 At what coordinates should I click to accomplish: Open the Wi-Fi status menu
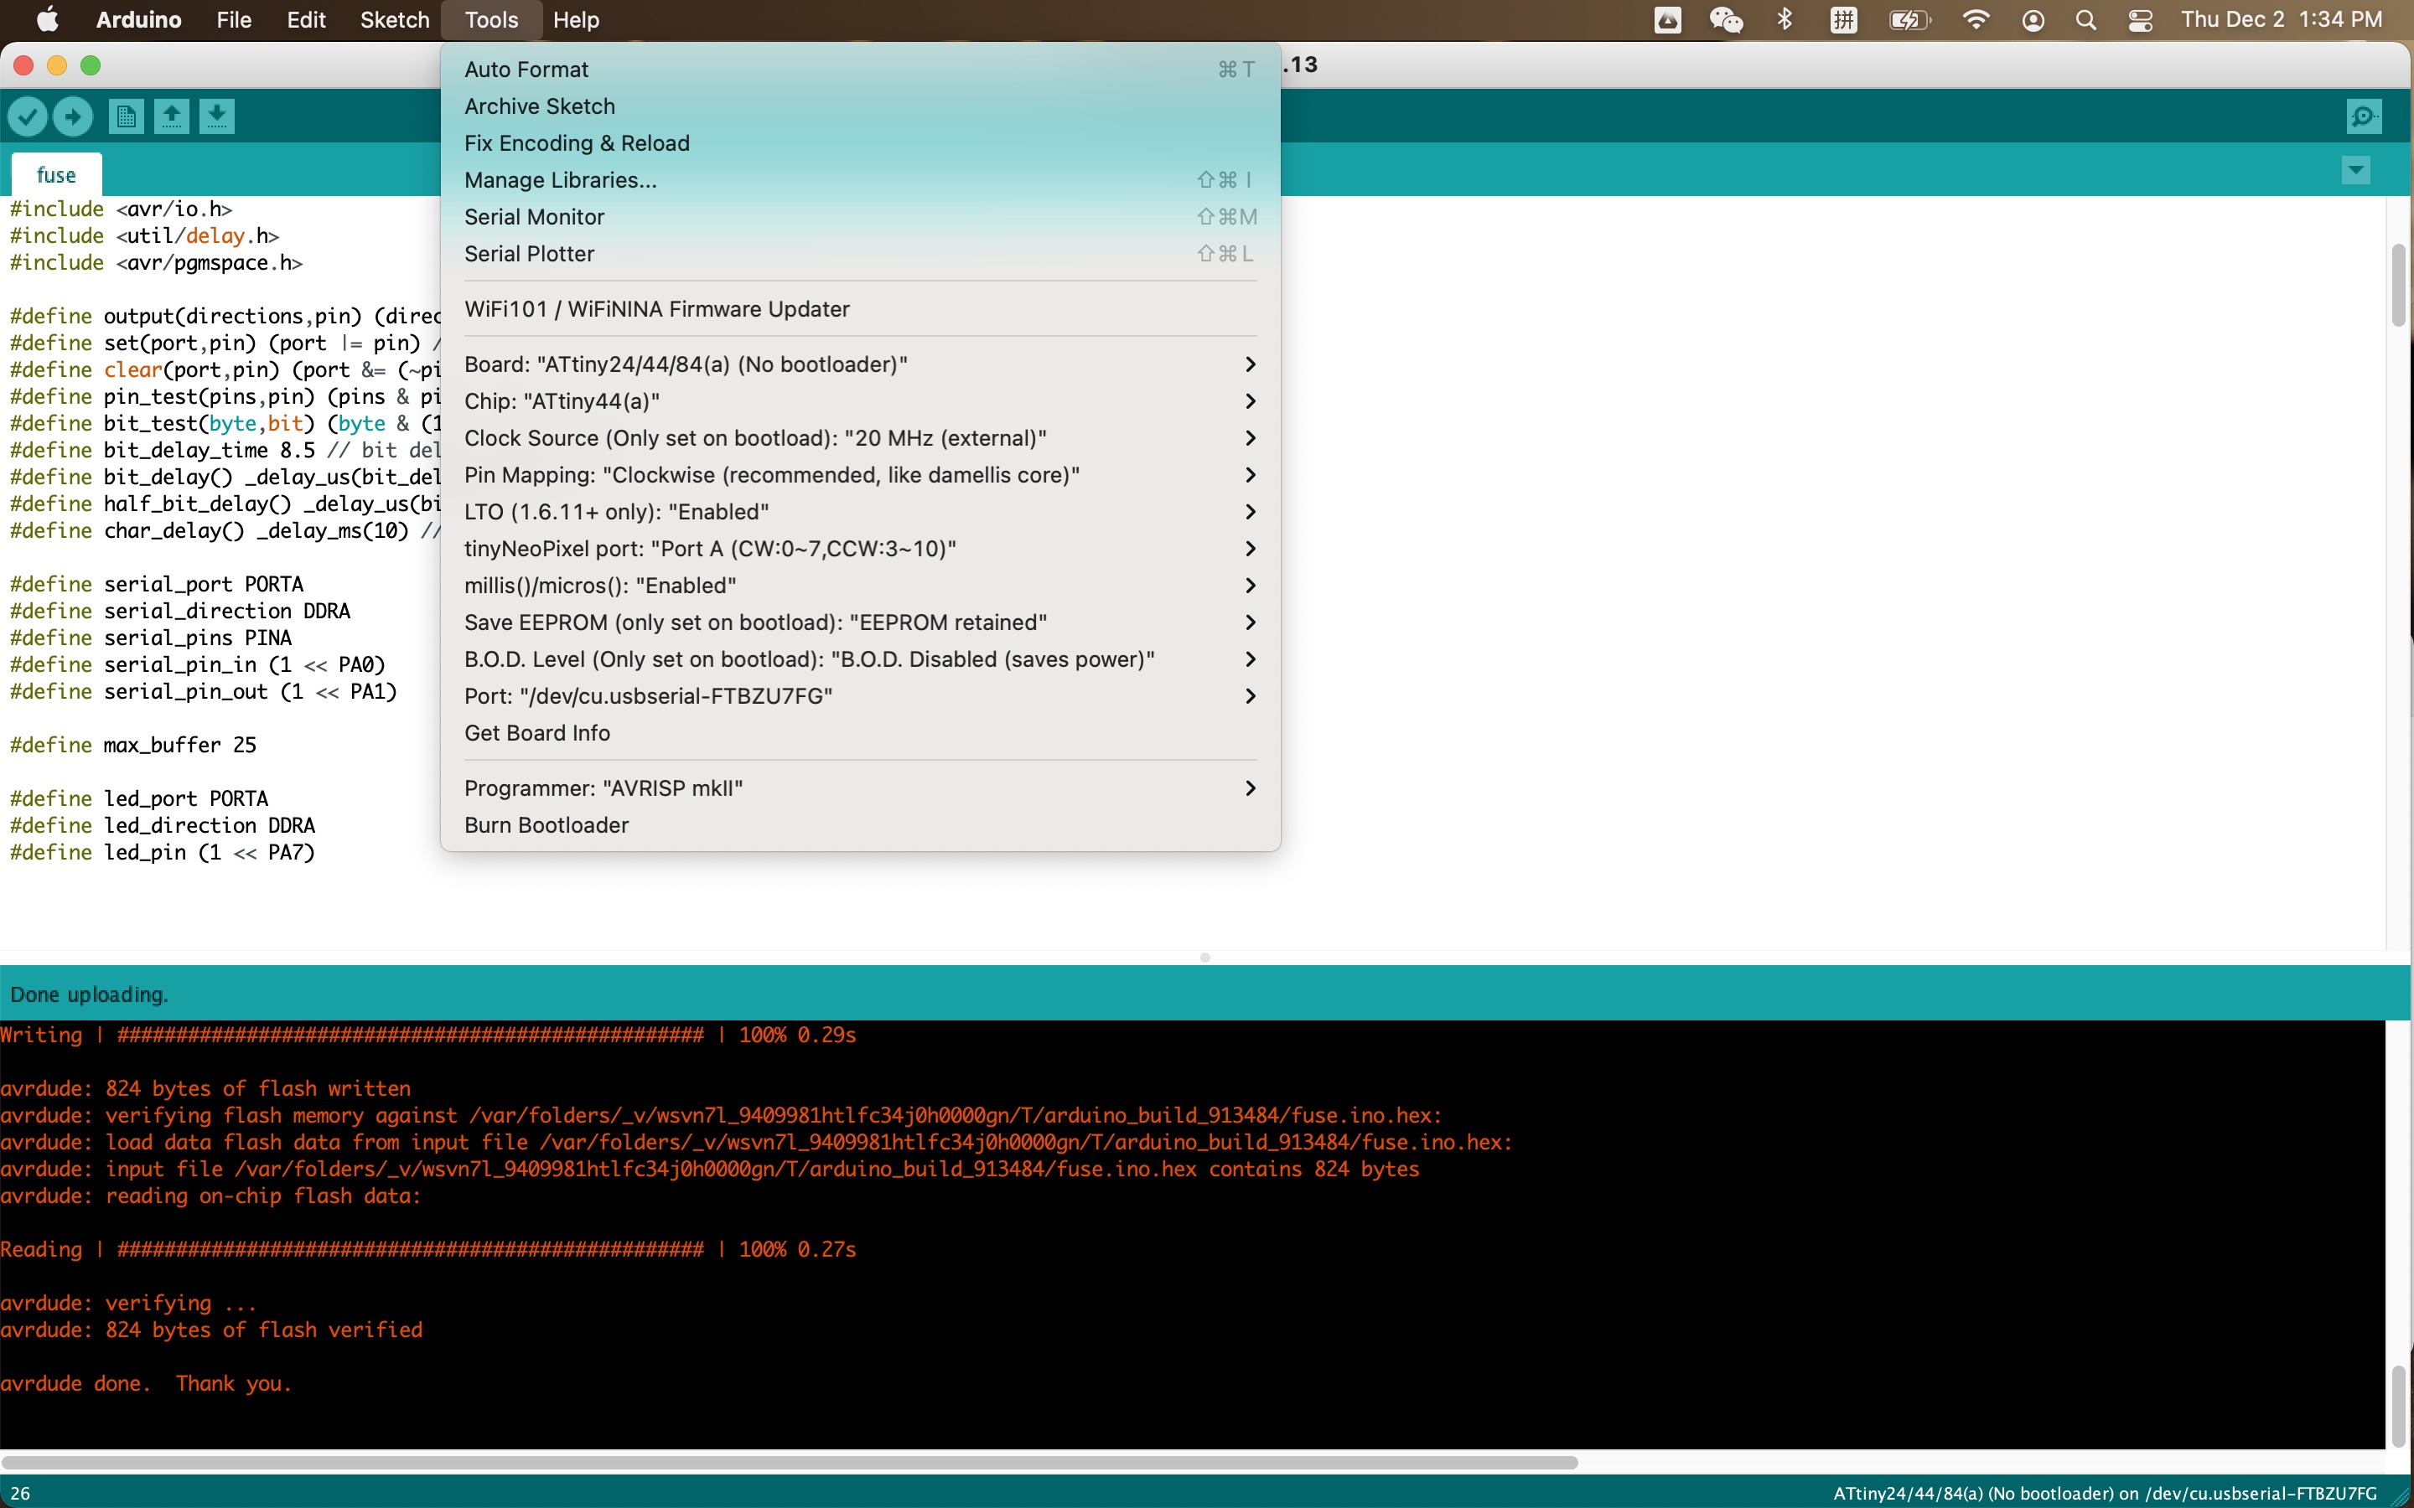1975,20
